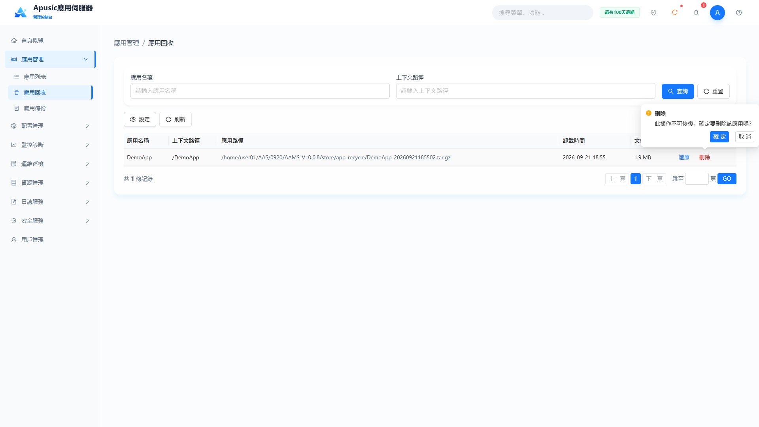Click the orange refresh icon in header
This screenshot has height=427, width=759.
(x=675, y=13)
